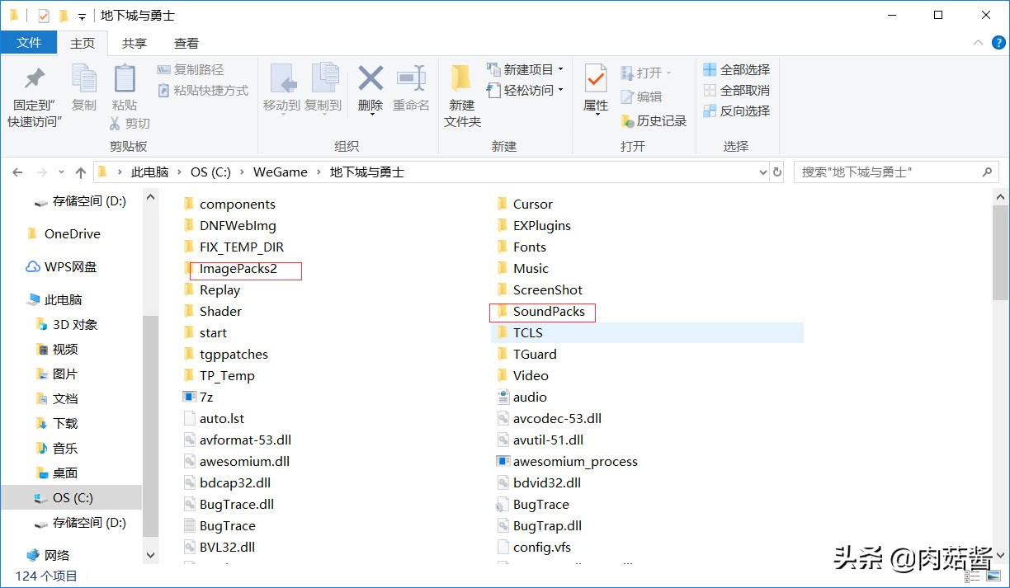This screenshot has height=588, width=1010.
Task: Switch to the View (查看) tab
Action: pos(186,43)
